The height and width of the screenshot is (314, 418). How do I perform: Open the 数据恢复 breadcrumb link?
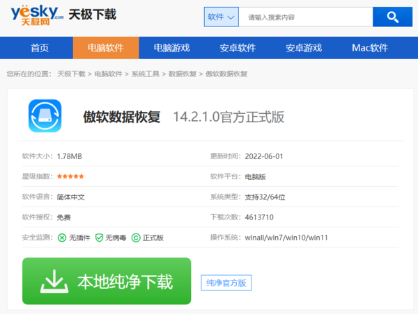click(182, 74)
